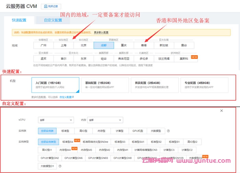This screenshot has width=240, height=173.
Task: Select 标准网络优化型SN3ne instance type
Action: coord(95,142)
